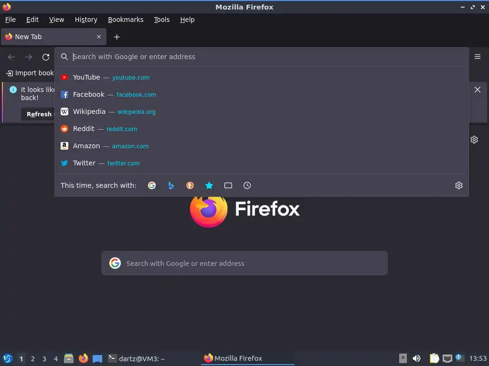Reload the page with the refresh icon
This screenshot has height=366, width=489.
tap(46, 57)
